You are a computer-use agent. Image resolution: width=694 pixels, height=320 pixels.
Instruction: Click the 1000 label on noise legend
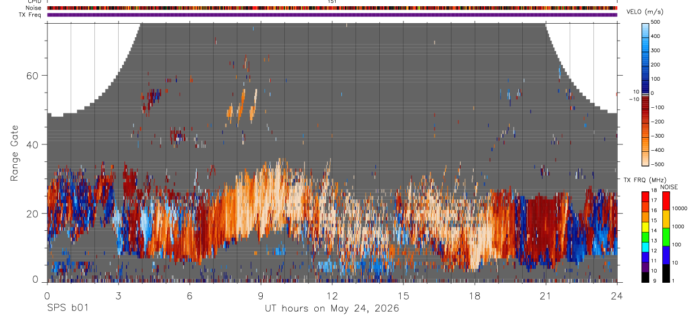point(678,227)
